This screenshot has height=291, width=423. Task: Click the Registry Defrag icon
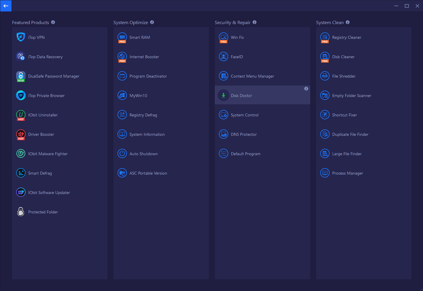coord(122,115)
